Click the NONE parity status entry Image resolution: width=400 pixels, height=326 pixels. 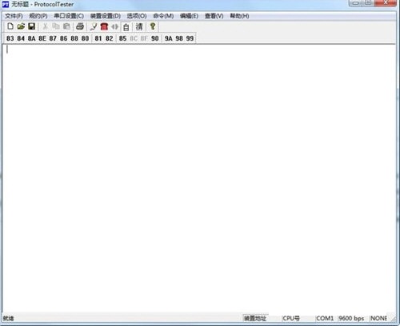coord(378,318)
